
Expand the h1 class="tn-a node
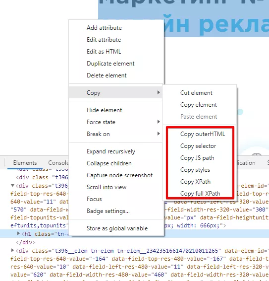pyautogui.click(x=18, y=233)
